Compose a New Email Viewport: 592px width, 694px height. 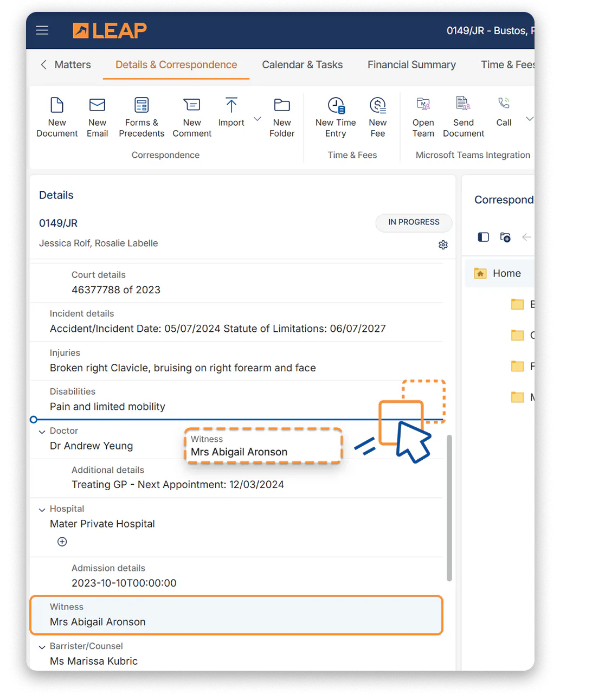98,117
